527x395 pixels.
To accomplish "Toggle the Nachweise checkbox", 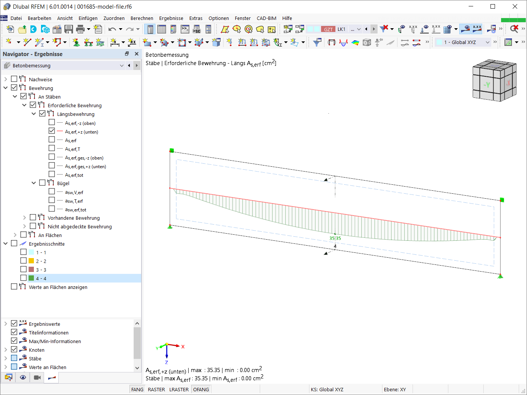I will coord(14,79).
